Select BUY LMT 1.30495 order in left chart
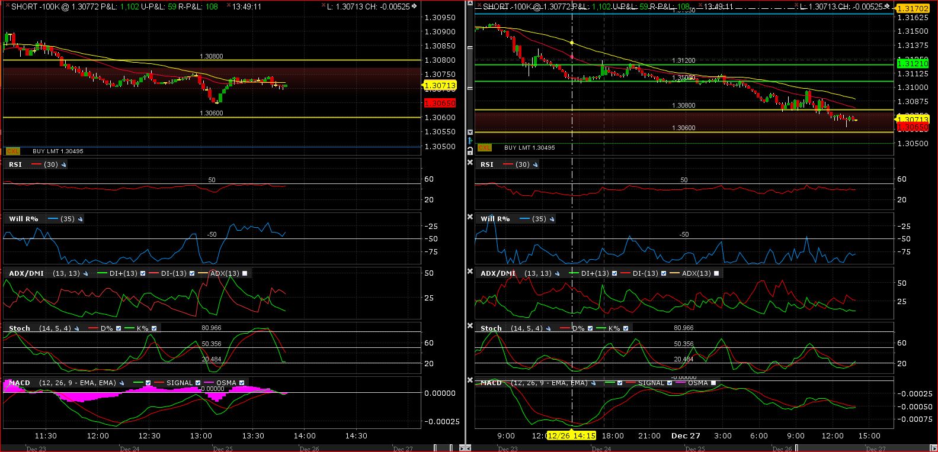The width and height of the screenshot is (938, 452). pos(58,151)
